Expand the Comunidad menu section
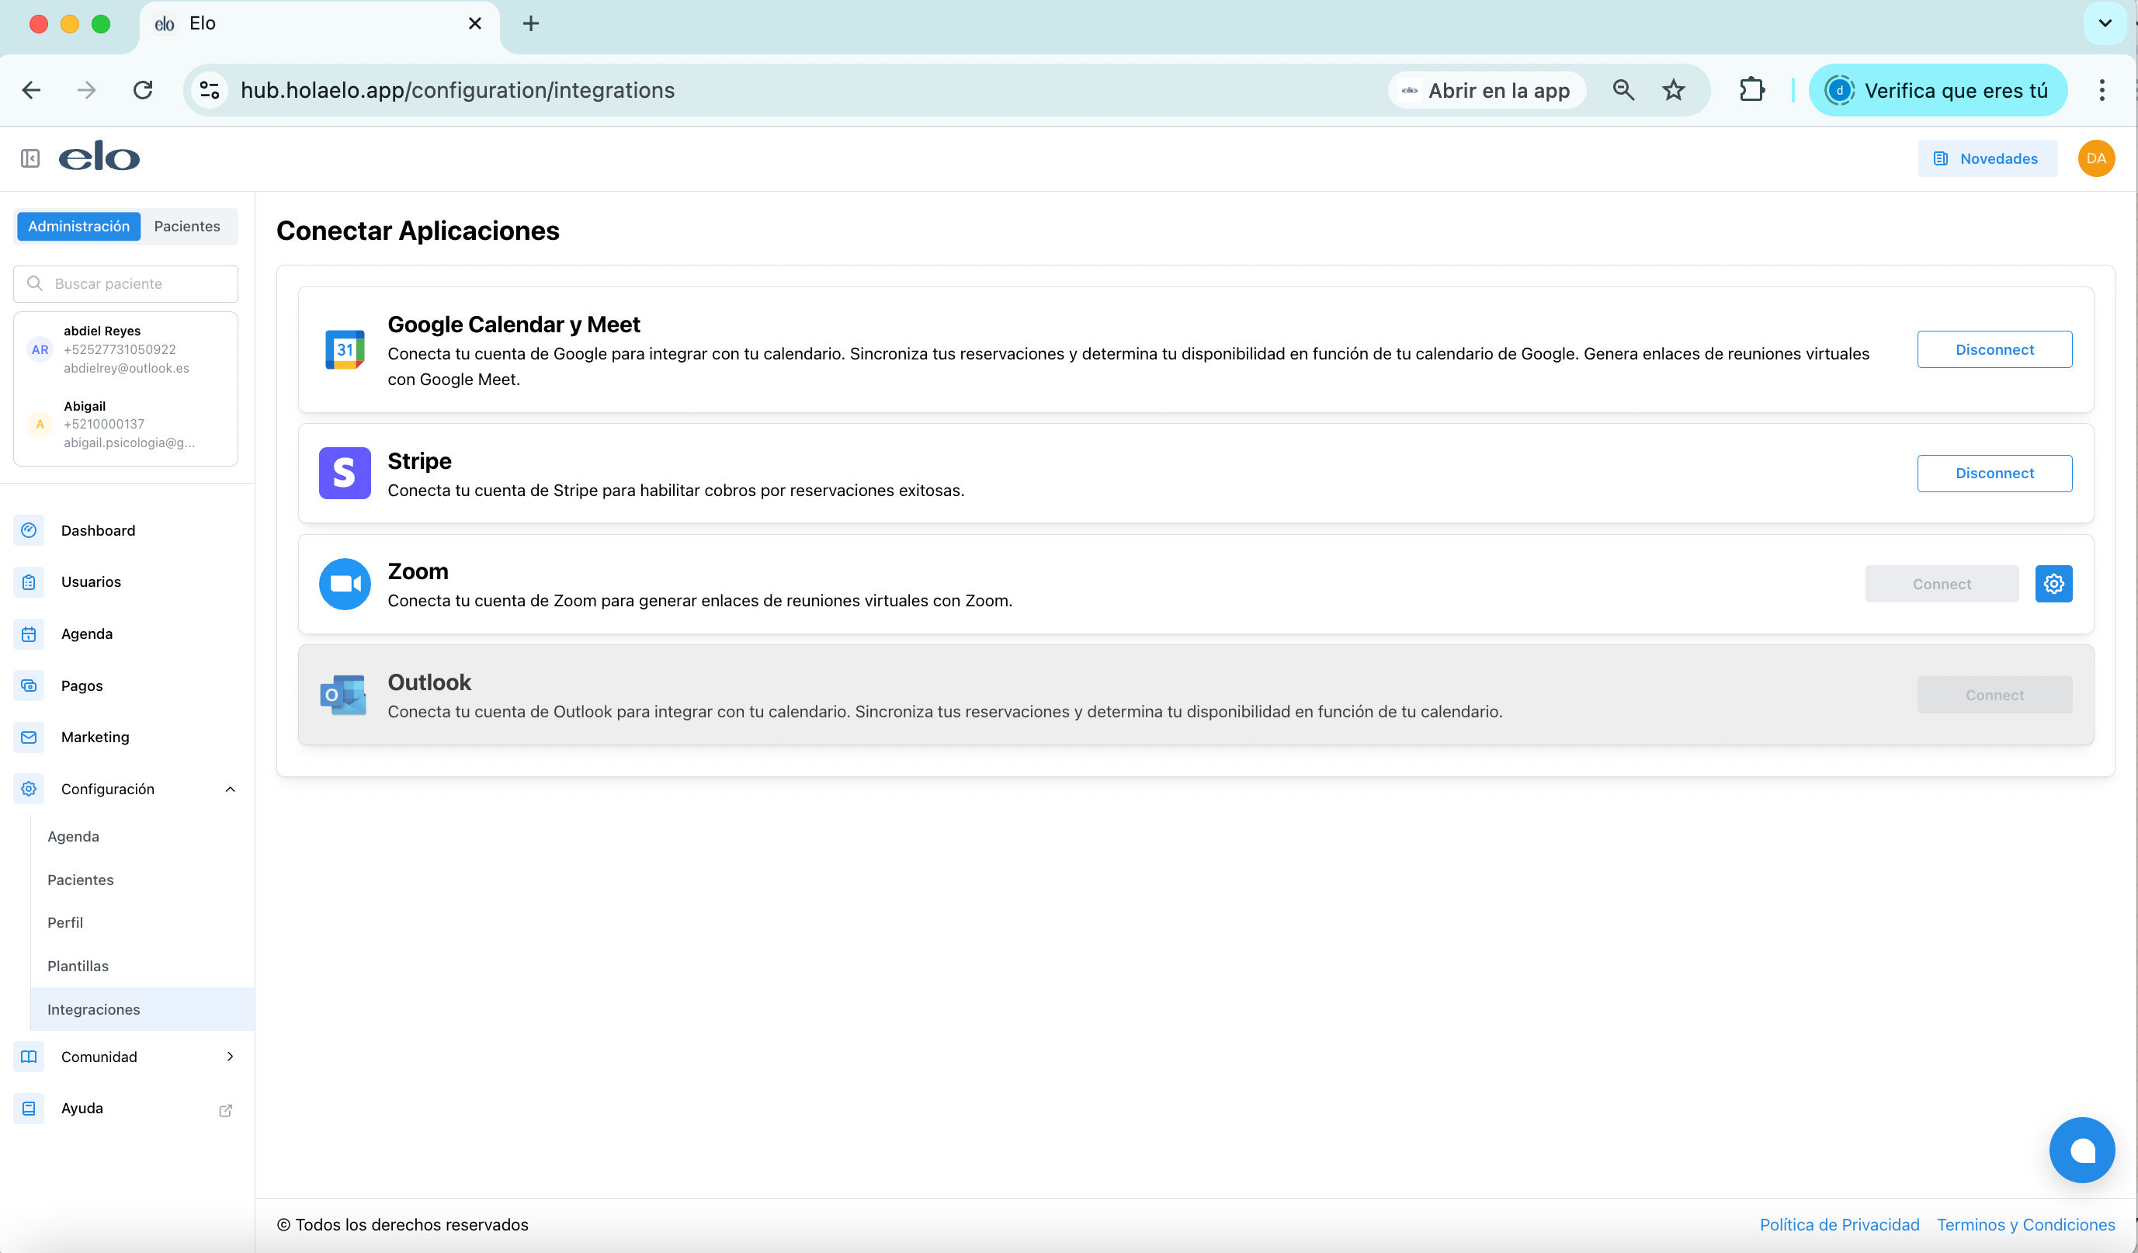The height and width of the screenshot is (1253, 2138). click(229, 1056)
